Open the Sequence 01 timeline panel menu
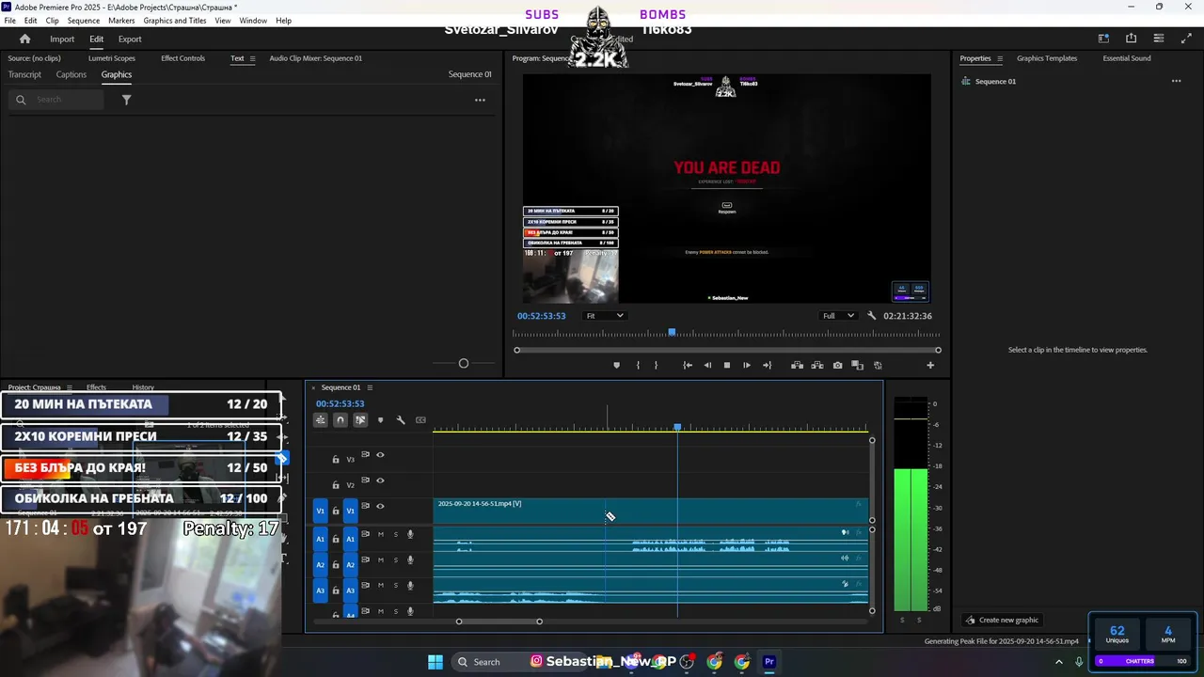 point(370,387)
